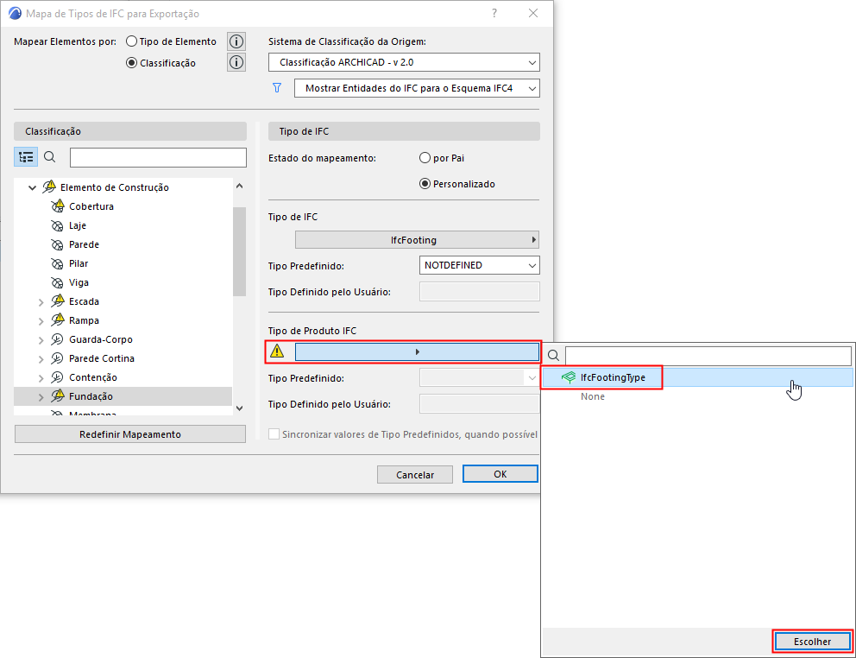Select Classificação mapping radio button
Screen dimensions: 856x658
coord(131,63)
